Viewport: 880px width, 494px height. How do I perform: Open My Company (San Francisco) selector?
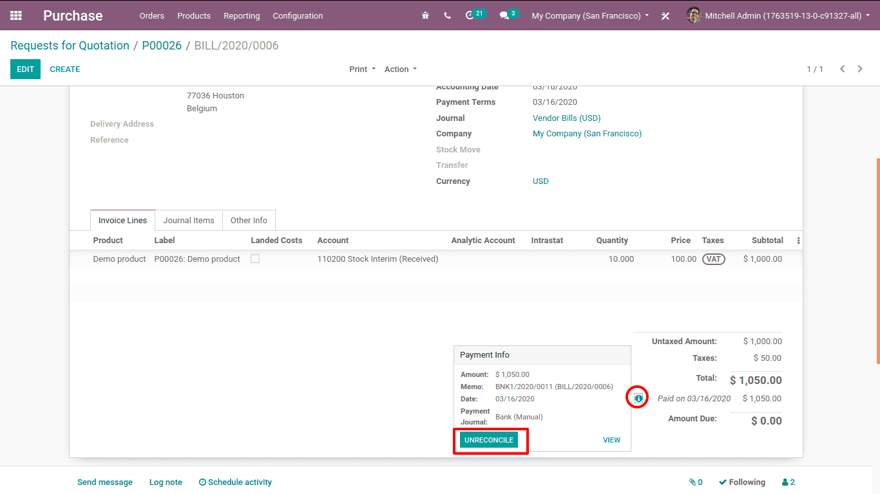point(590,15)
